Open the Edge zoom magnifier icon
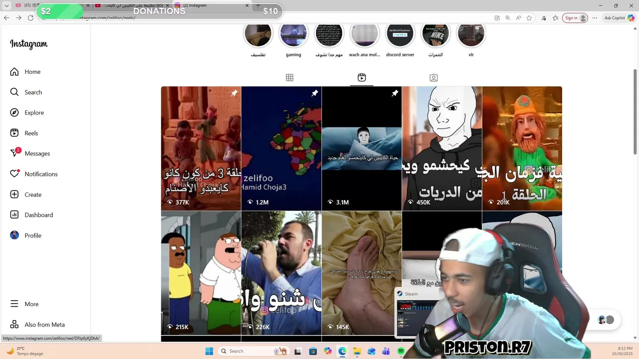The width and height of the screenshot is (639, 359). point(508,17)
